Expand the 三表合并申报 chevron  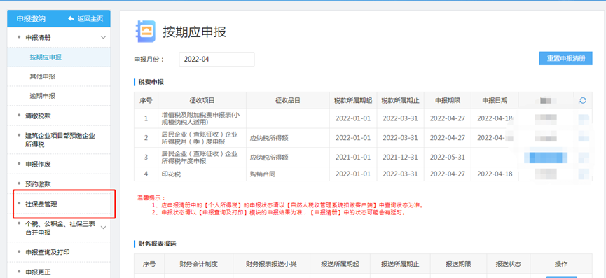point(103,228)
